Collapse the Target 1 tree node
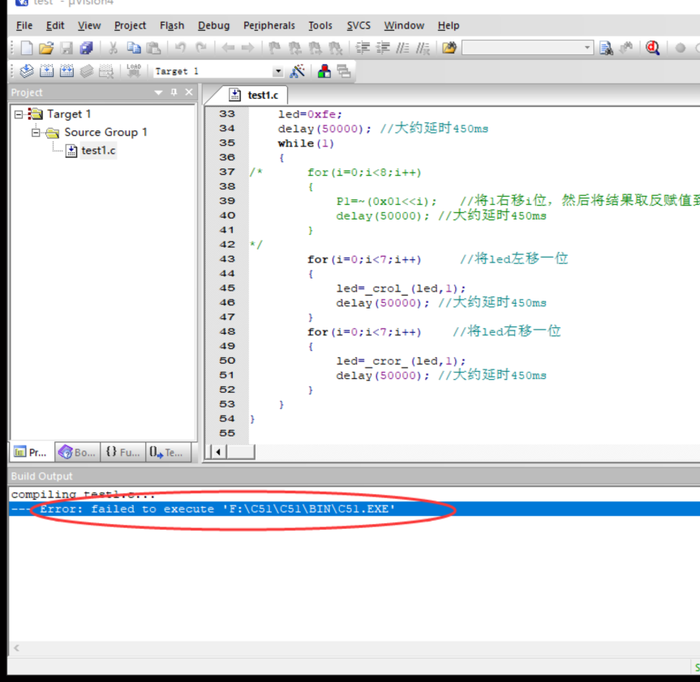Screen dimensions: 700x682 [19, 114]
